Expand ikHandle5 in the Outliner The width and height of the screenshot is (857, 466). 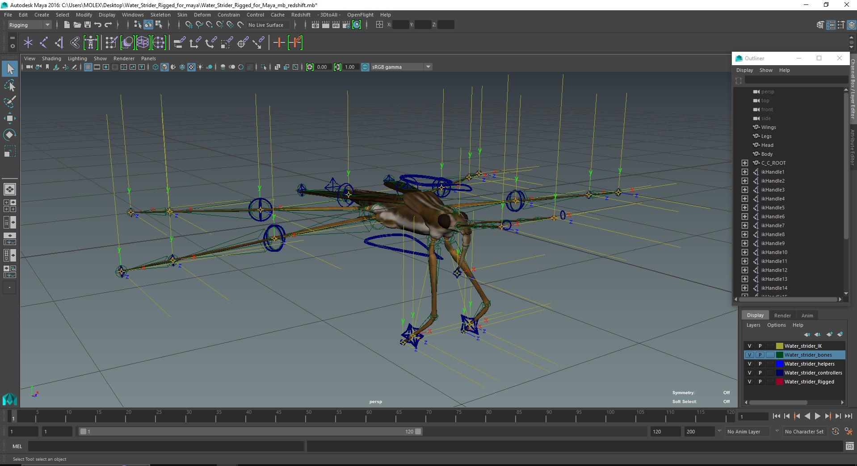pyautogui.click(x=745, y=208)
